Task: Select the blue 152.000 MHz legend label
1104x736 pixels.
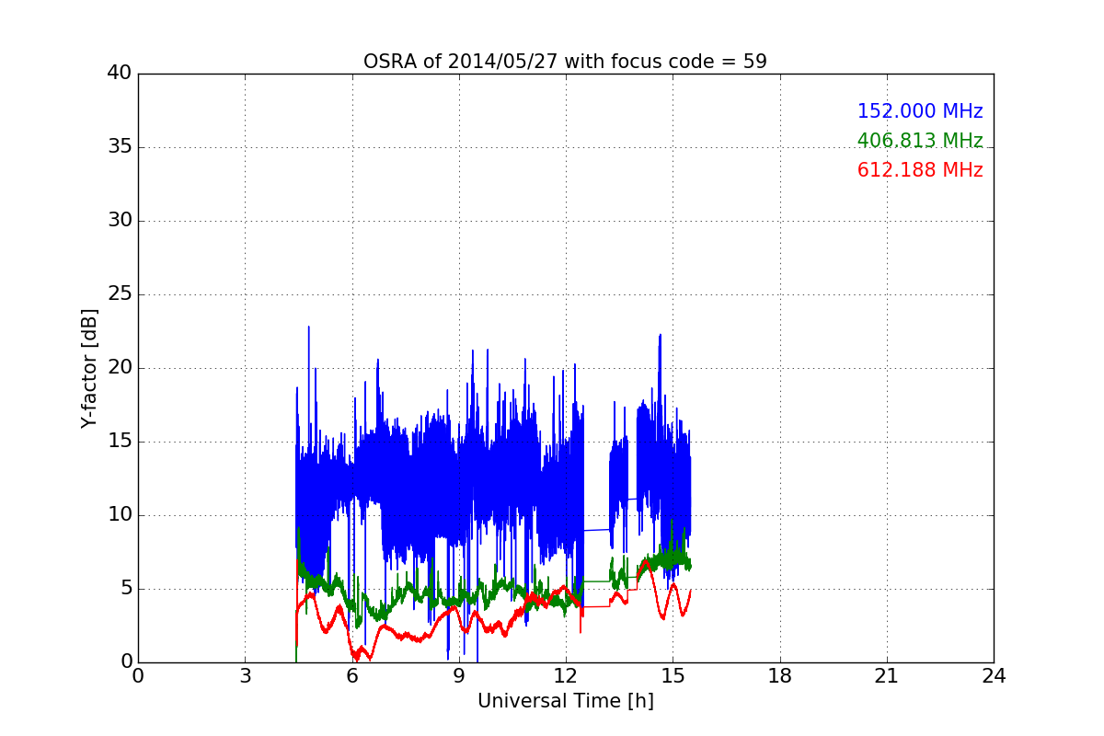Action: [x=920, y=111]
